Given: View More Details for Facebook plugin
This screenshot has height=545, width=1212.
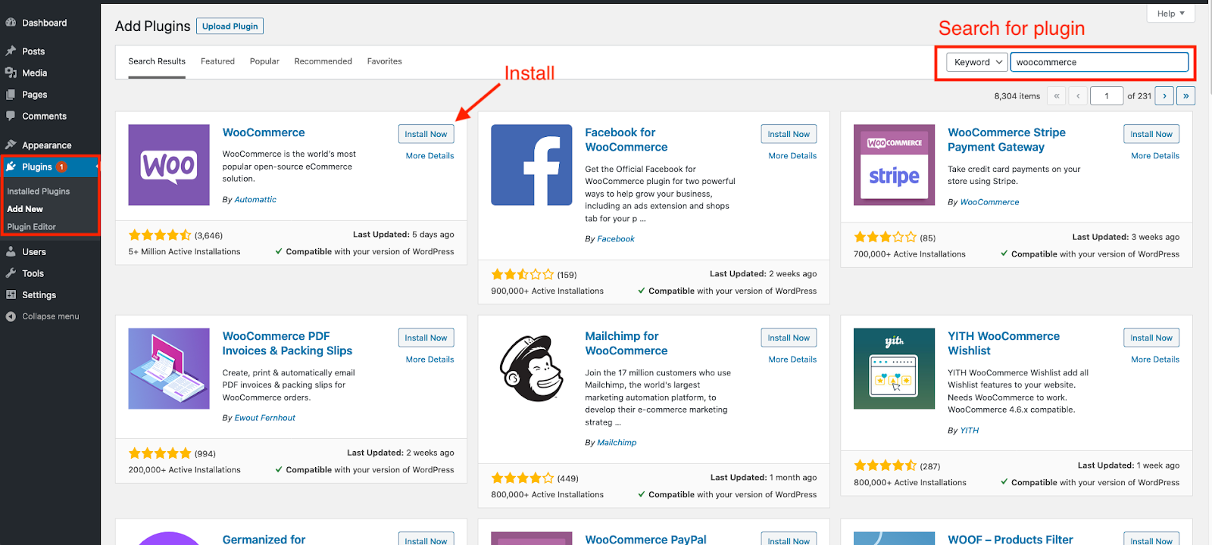Looking at the screenshot, I should click(792, 156).
